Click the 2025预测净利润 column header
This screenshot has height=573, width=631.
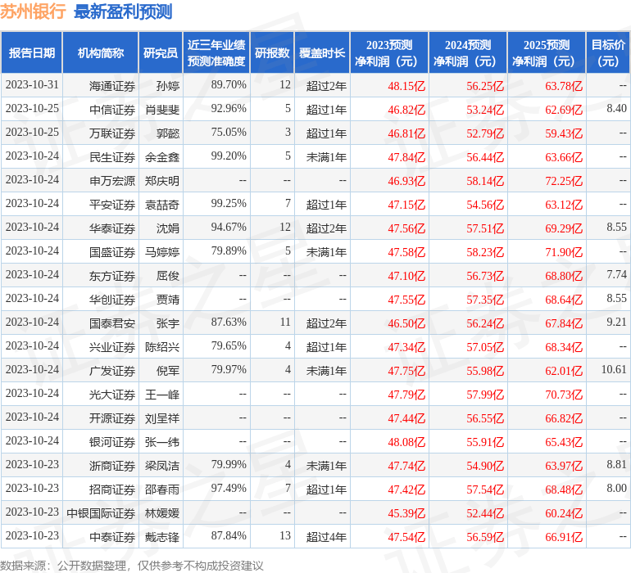click(547, 52)
